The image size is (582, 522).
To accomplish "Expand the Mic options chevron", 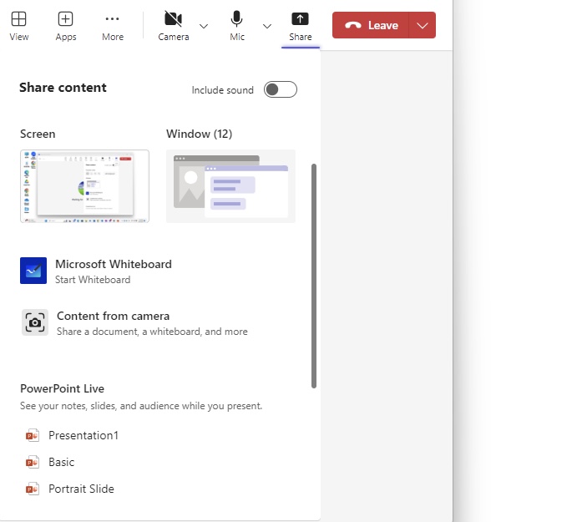I will [x=267, y=26].
